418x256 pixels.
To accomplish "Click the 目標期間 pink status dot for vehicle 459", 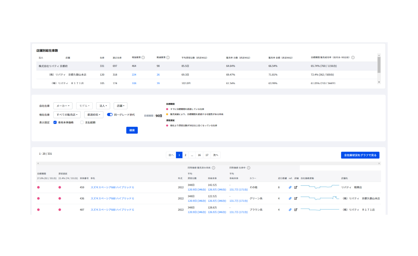I will [38, 187].
